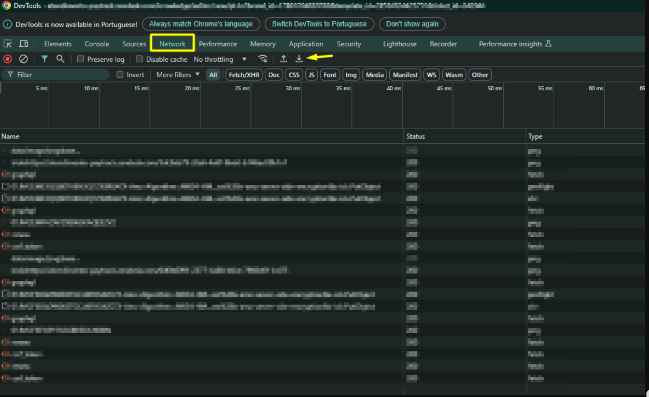
Task: Focus the Filter text field
Action: point(55,75)
